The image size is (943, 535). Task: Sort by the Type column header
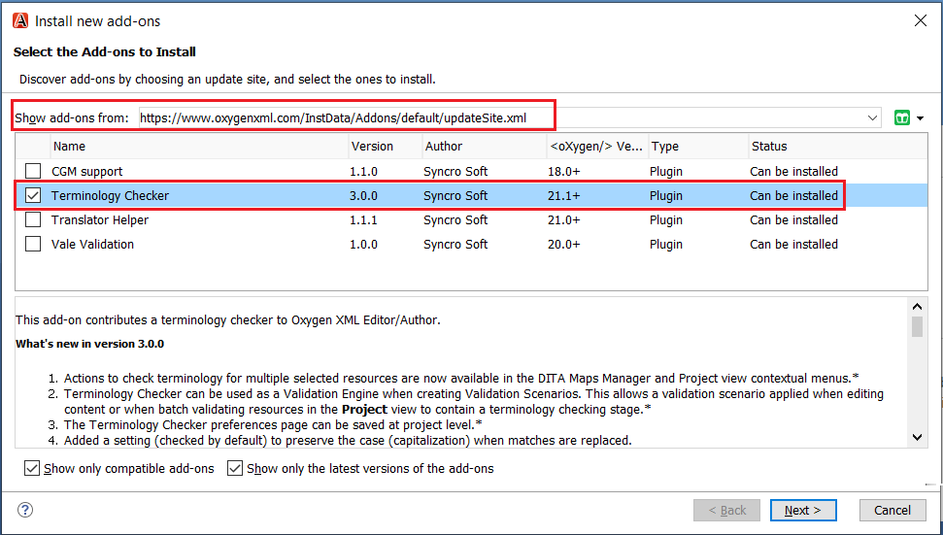[x=697, y=146]
